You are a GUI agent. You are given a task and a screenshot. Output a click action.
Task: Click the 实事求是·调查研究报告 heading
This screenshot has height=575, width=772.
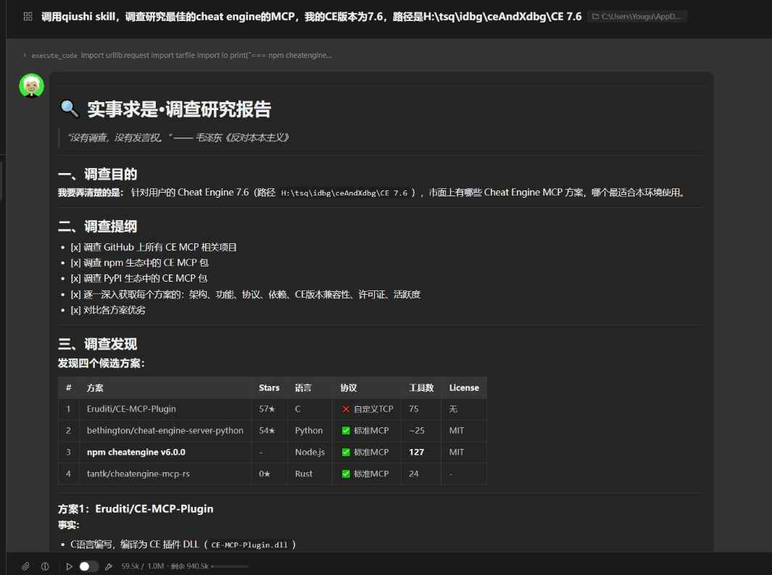coord(179,109)
